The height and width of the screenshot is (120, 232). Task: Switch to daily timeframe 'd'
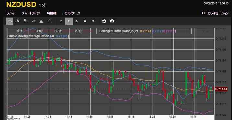(x=93, y=21)
